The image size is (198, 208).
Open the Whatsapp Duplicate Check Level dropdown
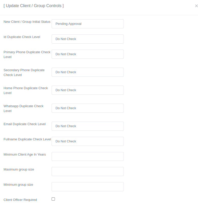click(x=87, y=108)
